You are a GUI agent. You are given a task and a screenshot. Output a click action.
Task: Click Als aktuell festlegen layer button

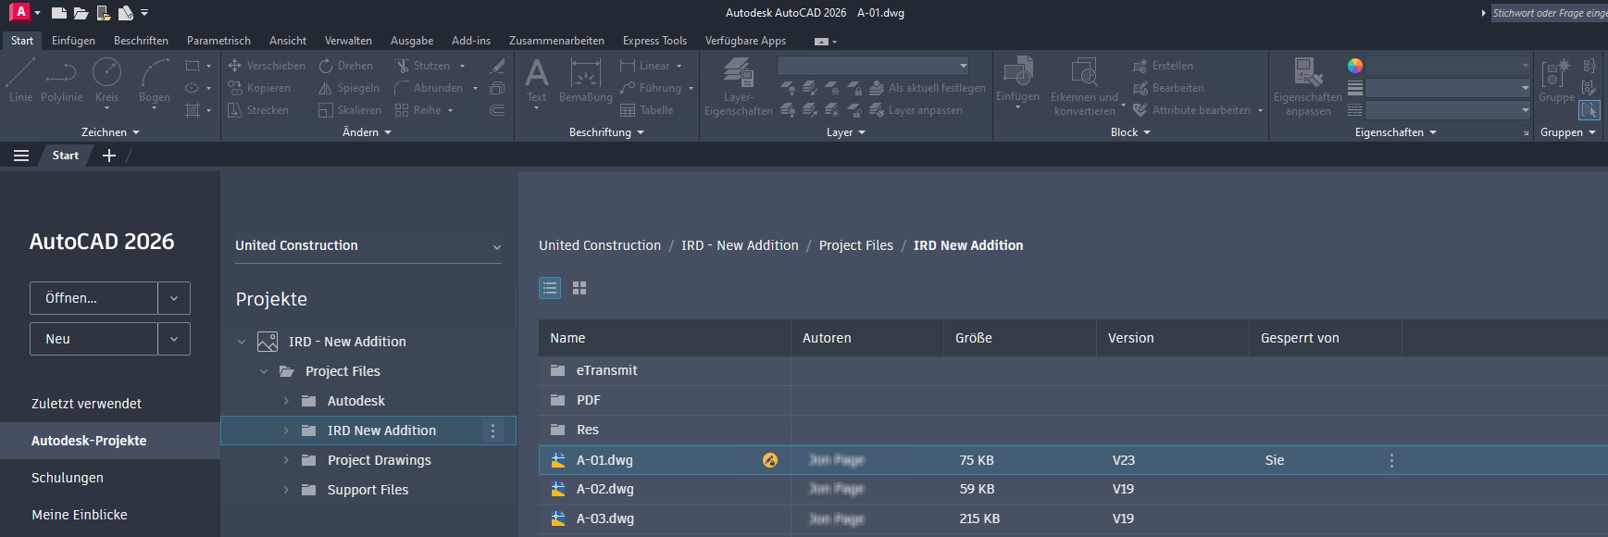click(928, 88)
